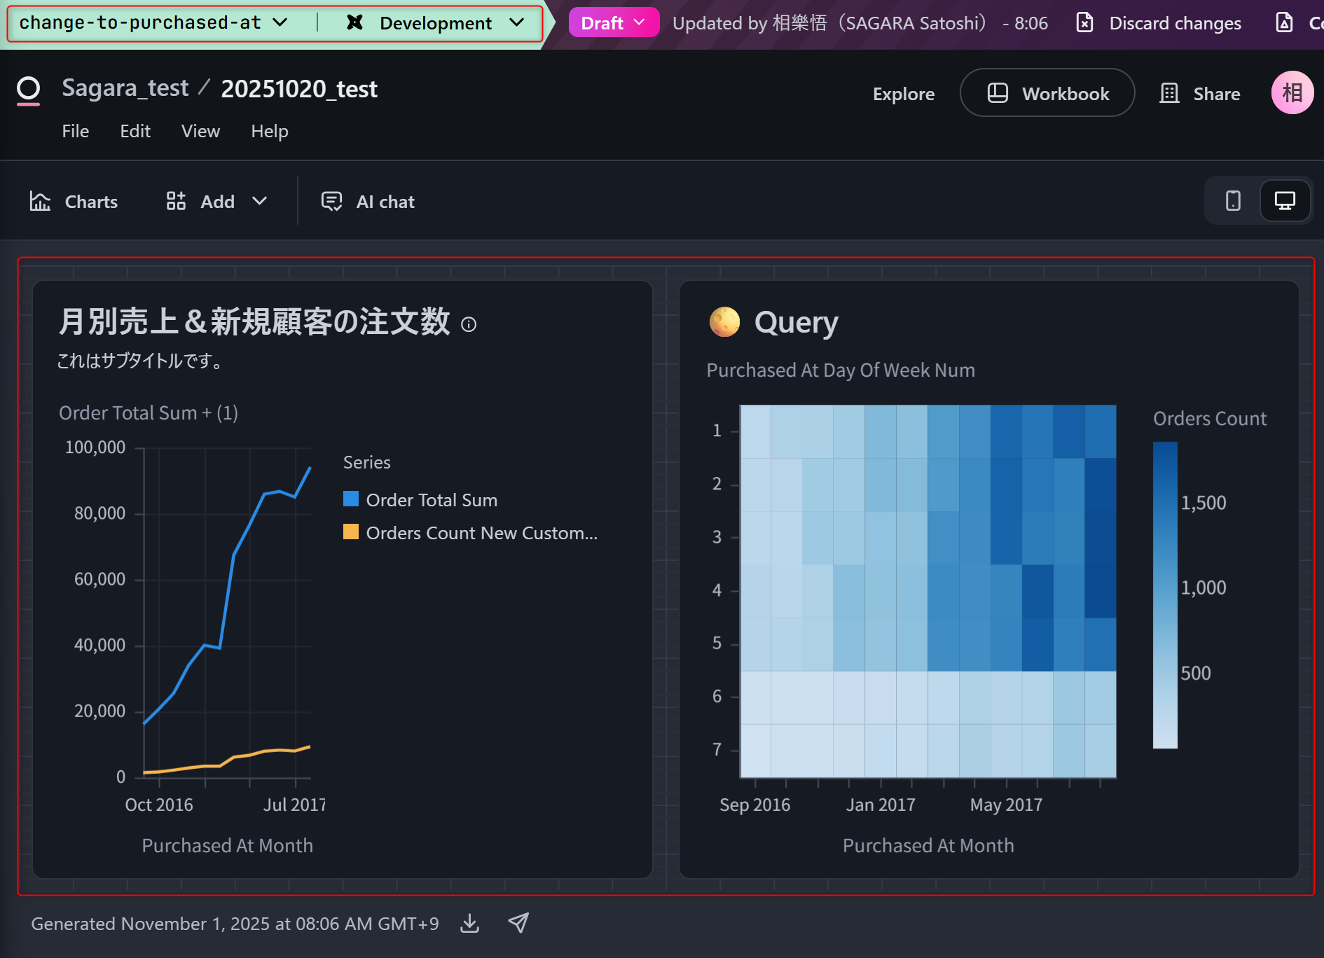
Task: Click the Sagara_test breadcrumb folder
Action: click(x=125, y=88)
